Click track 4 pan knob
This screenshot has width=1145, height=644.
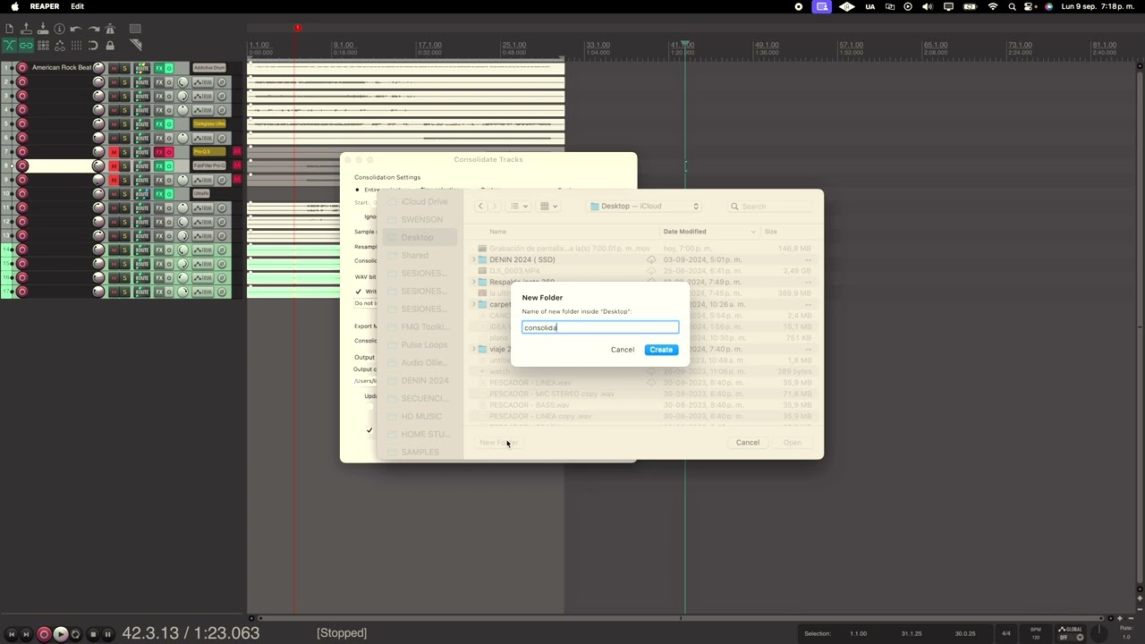(182, 110)
